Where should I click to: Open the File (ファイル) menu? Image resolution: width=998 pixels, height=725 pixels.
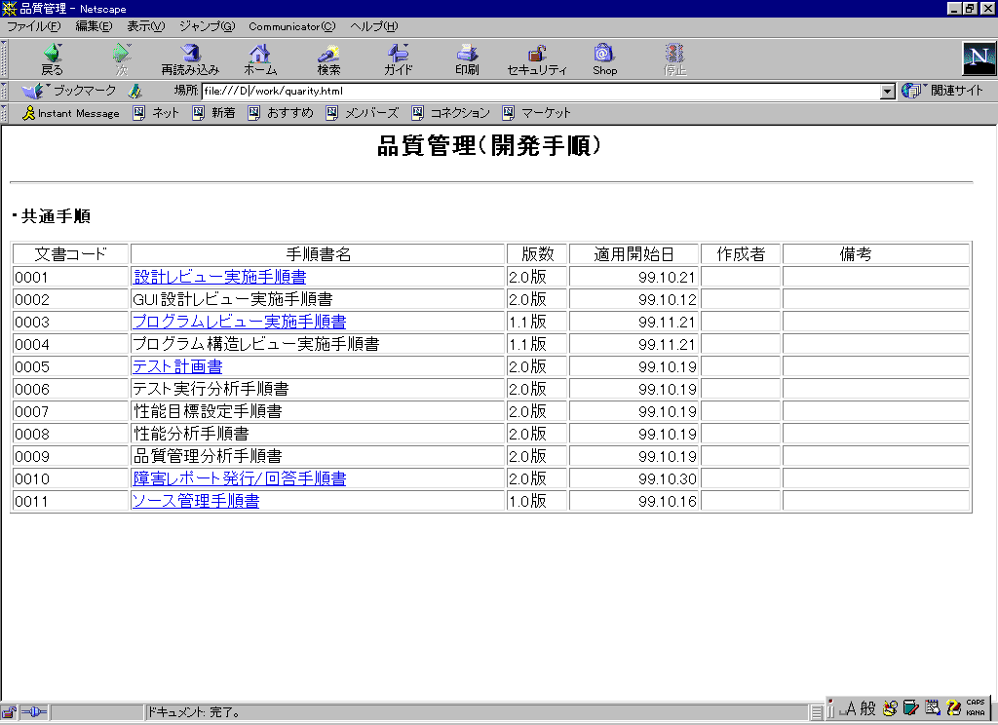[x=33, y=26]
